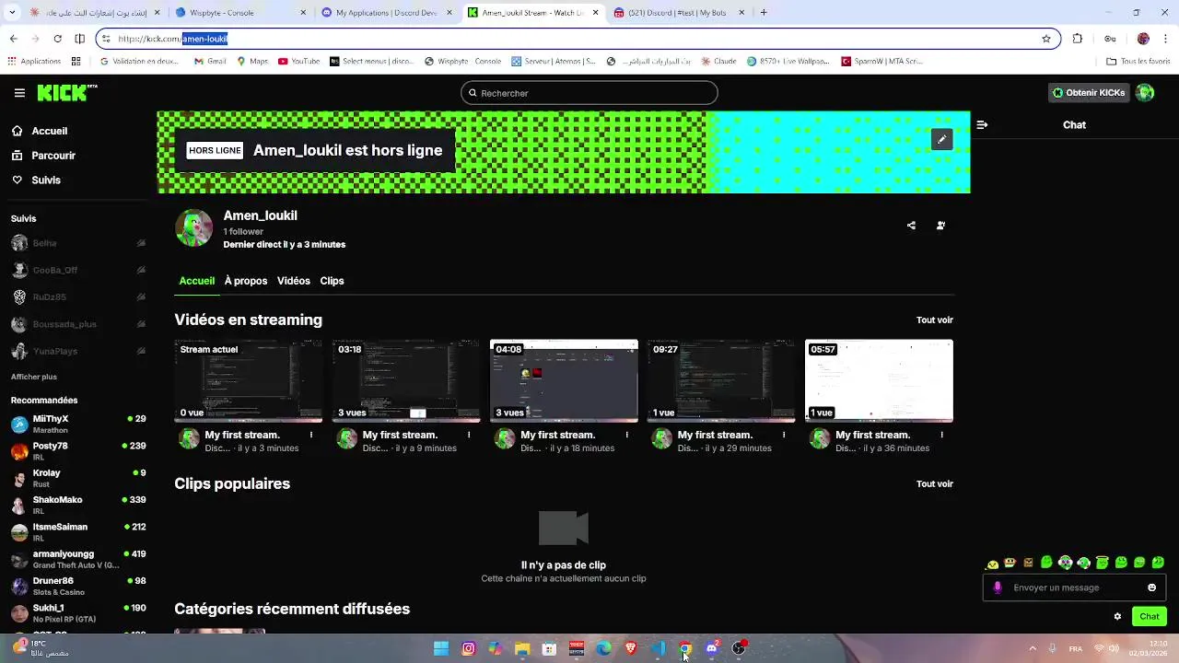This screenshot has height=663, width=1179.
Task: Click Tout voir next to Clips populaires
Action: tap(934, 484)
